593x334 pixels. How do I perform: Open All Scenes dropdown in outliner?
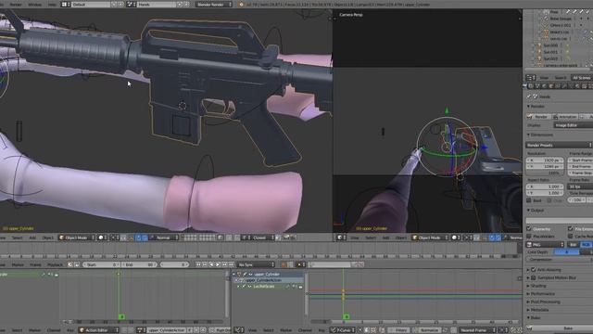click(581, 78)
